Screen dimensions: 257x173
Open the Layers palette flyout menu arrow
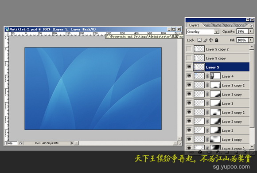pyautogui.click(x=252, y=26)
